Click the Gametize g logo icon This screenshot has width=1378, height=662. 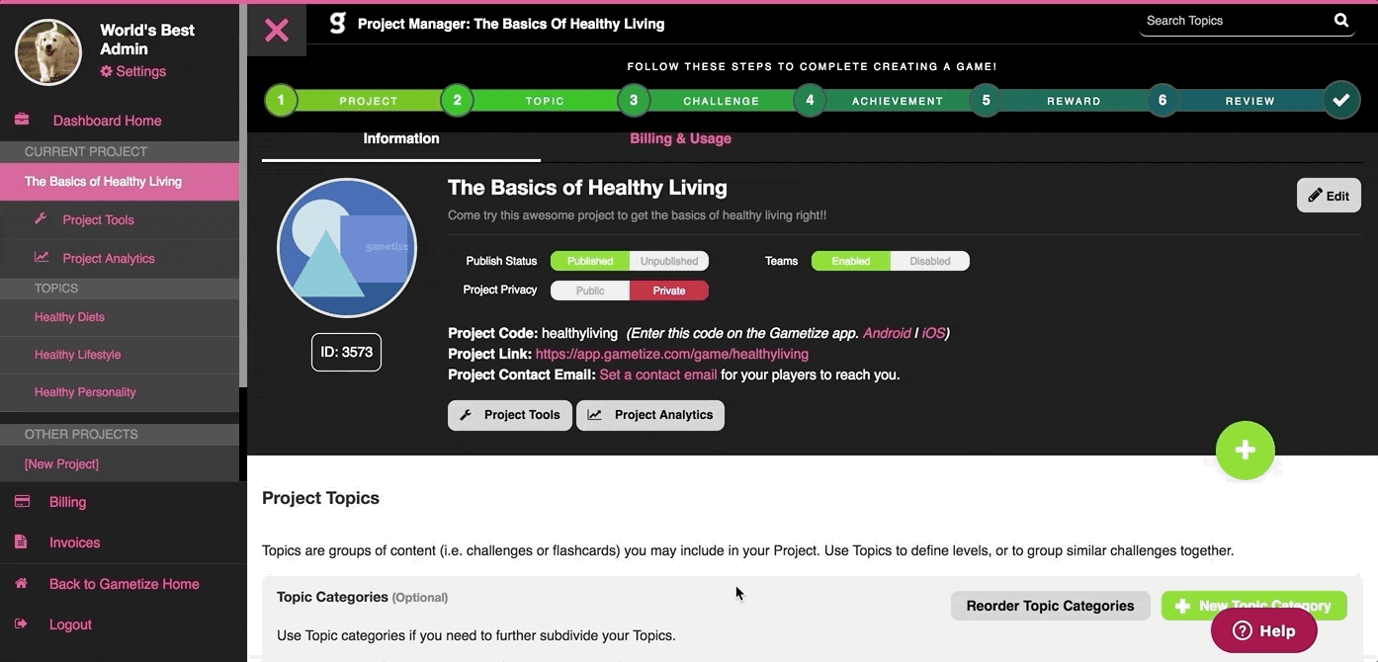click(337, 23)
